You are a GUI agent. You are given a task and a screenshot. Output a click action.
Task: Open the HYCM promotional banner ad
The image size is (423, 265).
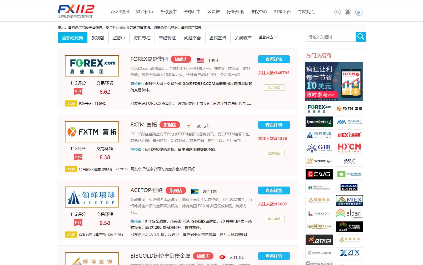tap(334, 81)
